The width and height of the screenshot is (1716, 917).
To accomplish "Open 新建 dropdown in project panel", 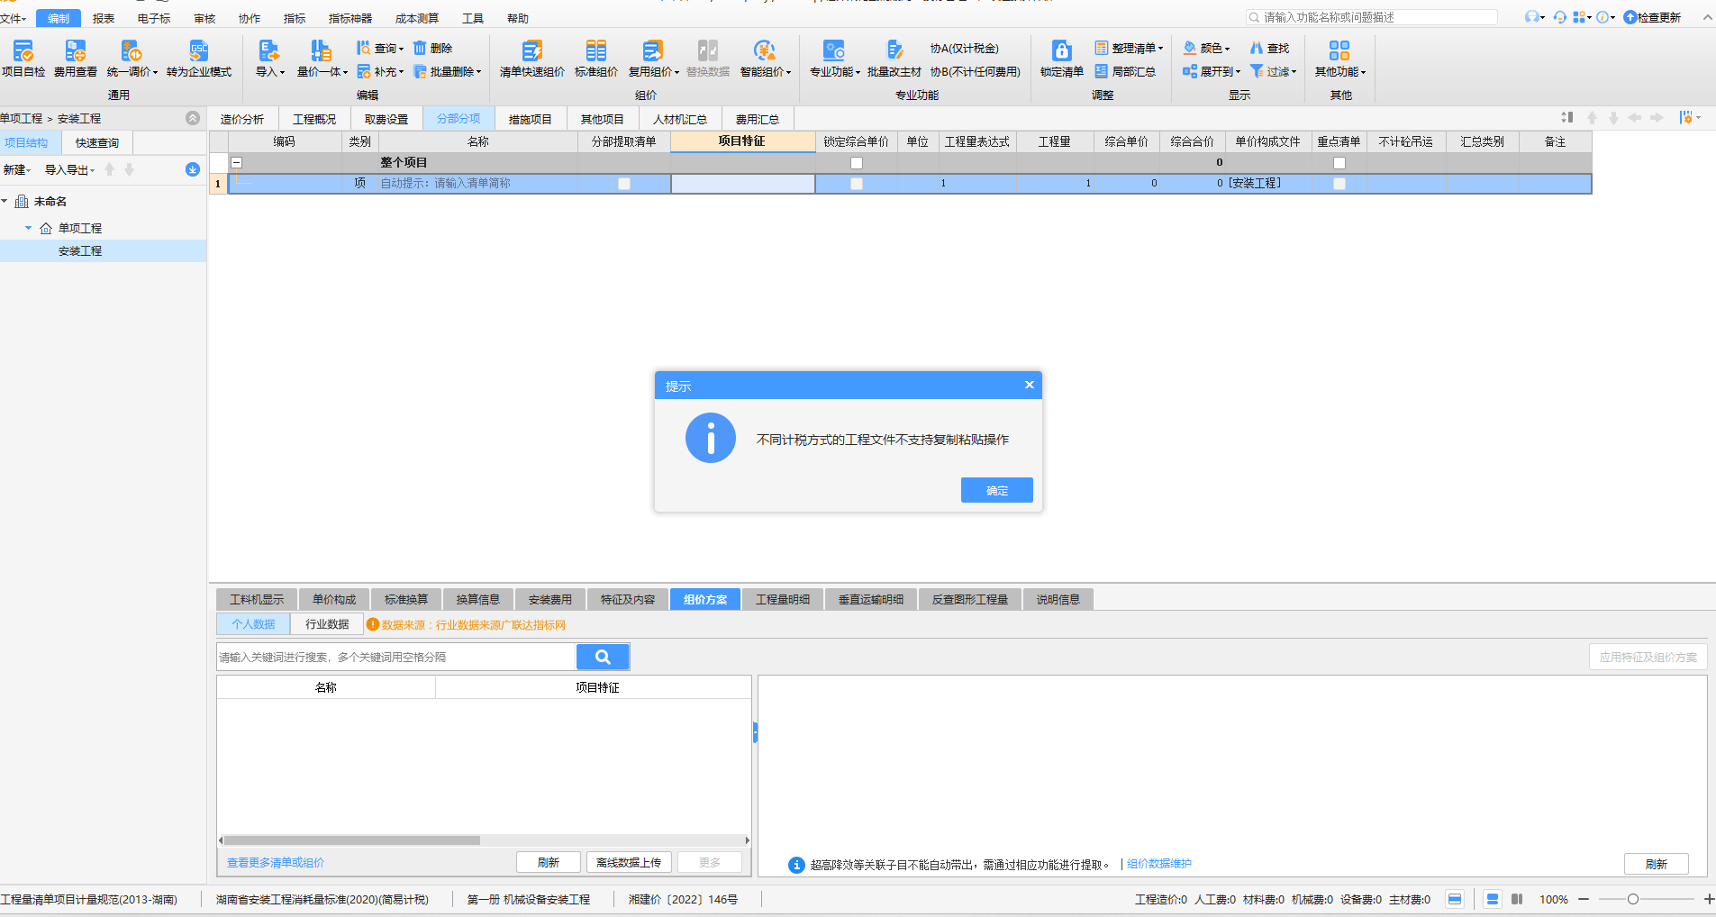I will (16, 169).
